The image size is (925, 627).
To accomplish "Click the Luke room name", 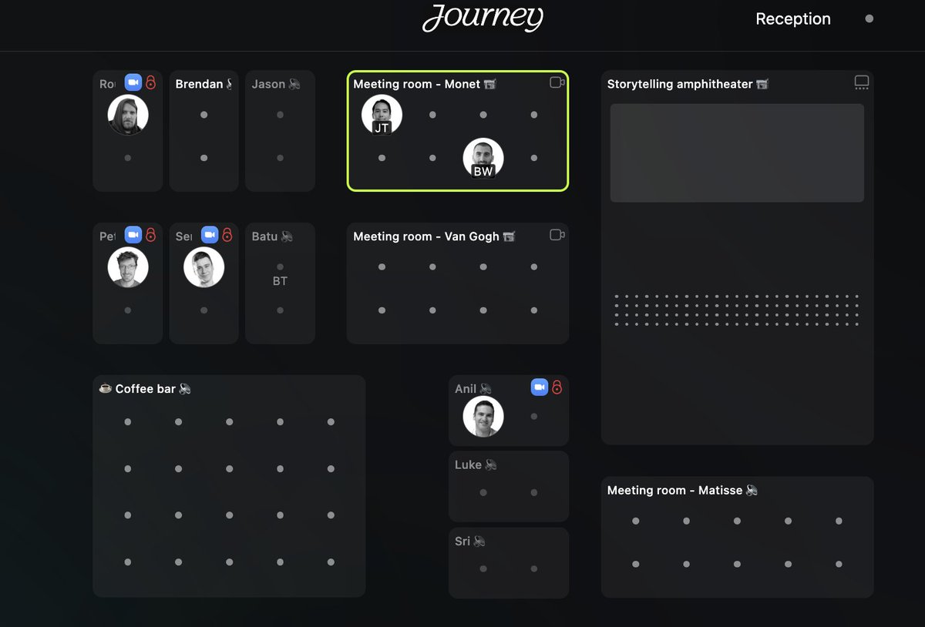I will 468,465.
